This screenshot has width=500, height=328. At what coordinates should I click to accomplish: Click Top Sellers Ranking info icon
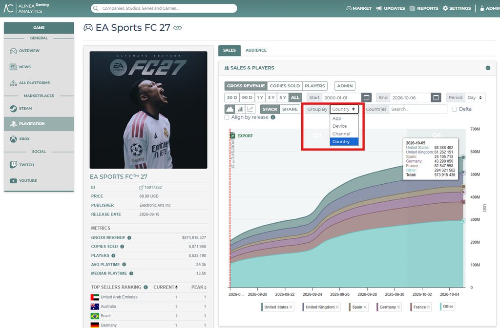coord(146,287)
